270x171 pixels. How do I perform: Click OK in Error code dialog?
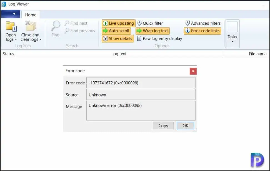point(185,126)
